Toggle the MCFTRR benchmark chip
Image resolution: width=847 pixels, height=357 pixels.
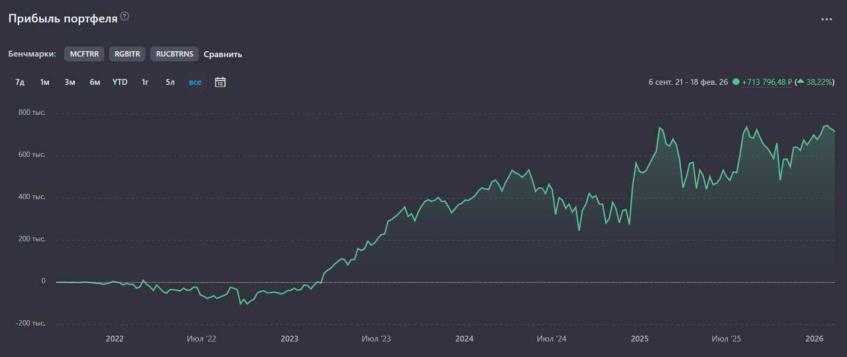[x=84, y=54]
